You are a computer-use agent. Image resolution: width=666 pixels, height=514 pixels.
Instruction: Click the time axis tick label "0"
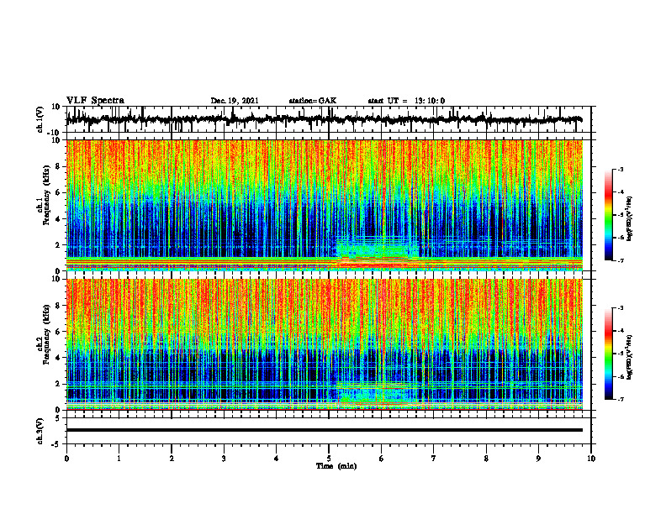pos(66,459)
